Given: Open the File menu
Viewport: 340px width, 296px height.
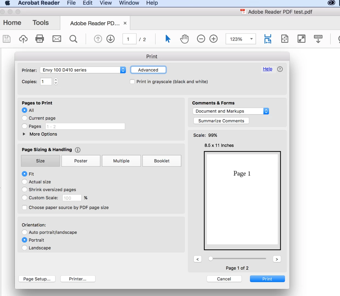Looking at the screenshot, I should [x=71, y=3].
